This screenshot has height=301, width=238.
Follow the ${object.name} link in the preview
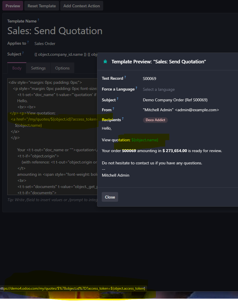pyautogui.click(x=145, y=140)
